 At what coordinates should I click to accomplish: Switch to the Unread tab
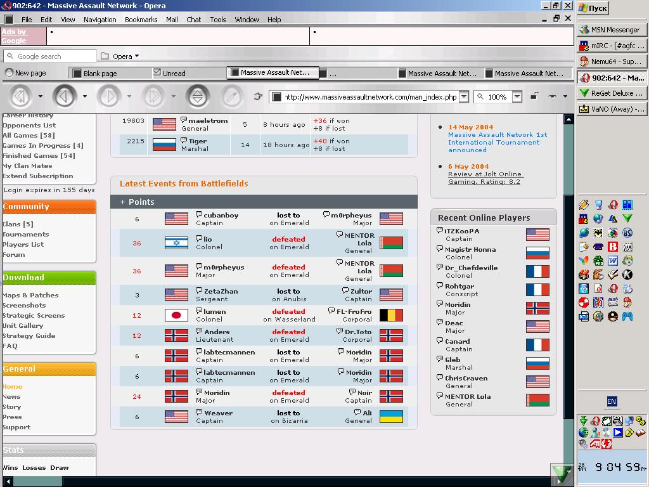click(x=188, y=74)
